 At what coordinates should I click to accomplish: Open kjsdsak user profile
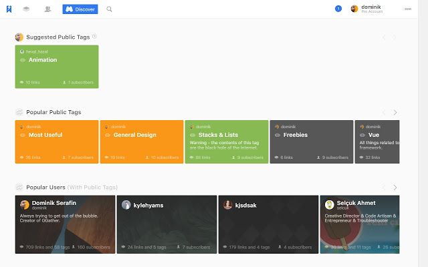(x=268, y=224)
